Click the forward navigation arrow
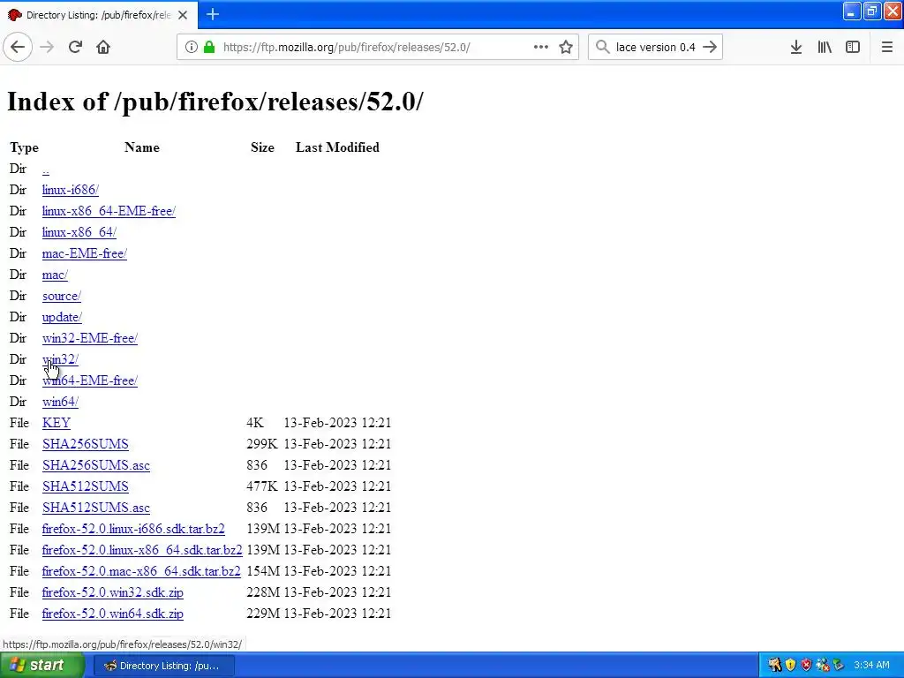Image resolution: width=904 pixels, height=678 pixels. [47, 47]
